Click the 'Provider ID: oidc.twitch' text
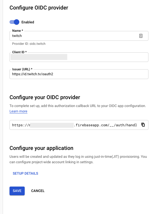Screen dimensions: 168x214 29,44
